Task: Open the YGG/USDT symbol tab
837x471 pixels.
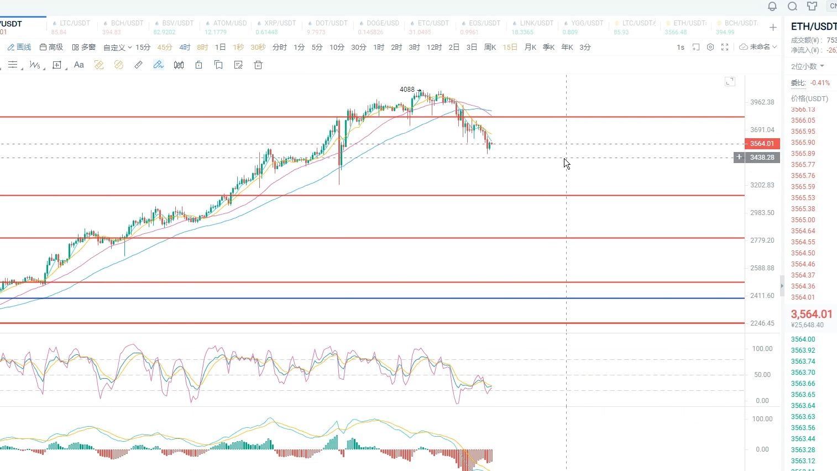Action: point(584,27)
